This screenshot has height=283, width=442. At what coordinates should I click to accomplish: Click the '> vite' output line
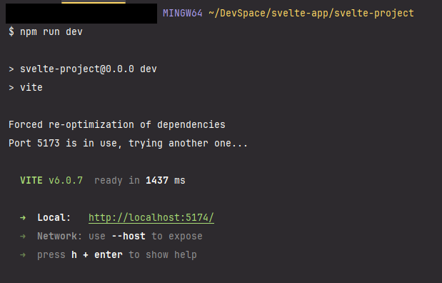pyautogui.click(x=26, y=87)
